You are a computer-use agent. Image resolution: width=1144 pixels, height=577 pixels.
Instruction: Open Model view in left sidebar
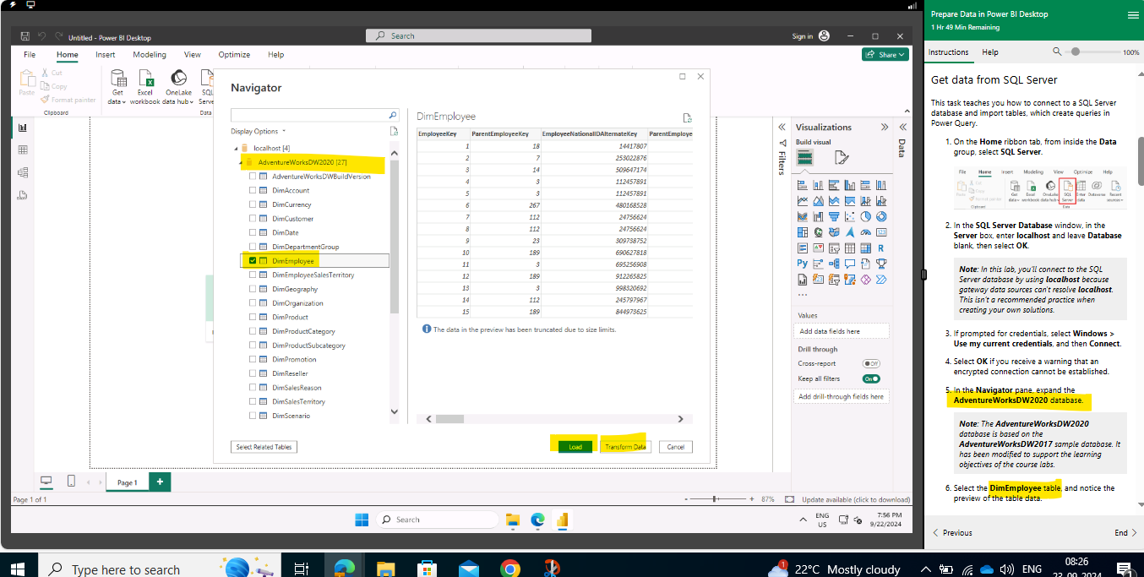23,172
